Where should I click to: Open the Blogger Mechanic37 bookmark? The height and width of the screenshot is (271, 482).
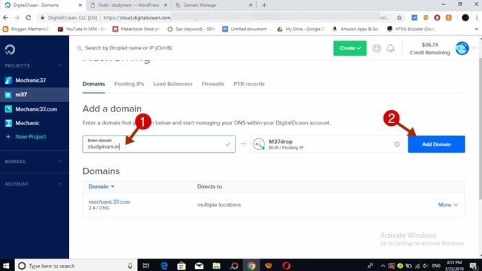pos(26,29)
